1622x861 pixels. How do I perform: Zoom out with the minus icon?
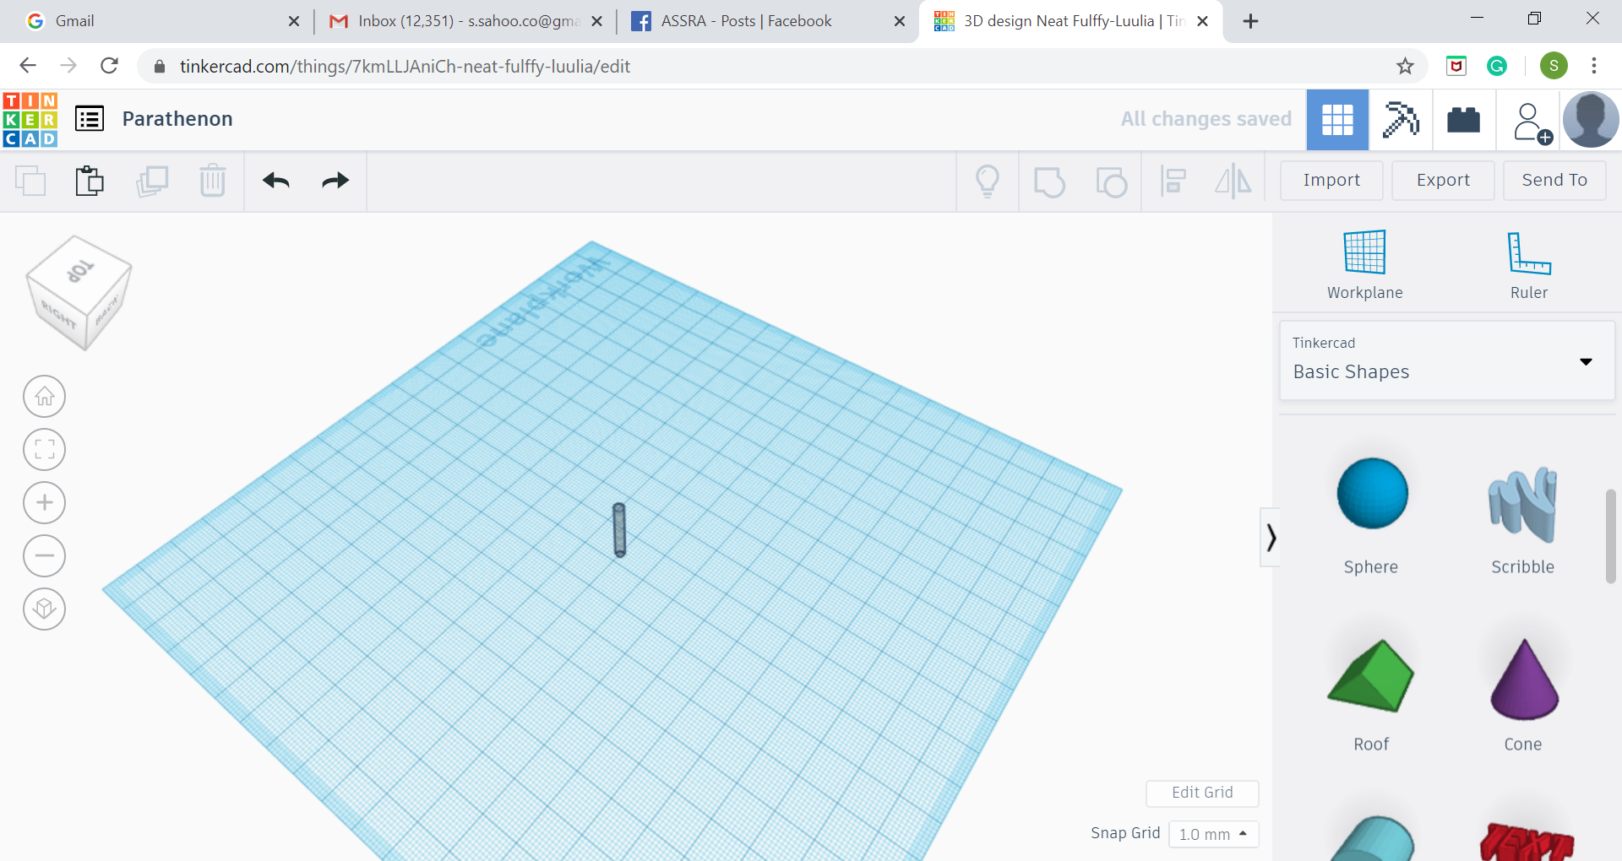click(x=45, y=555)
